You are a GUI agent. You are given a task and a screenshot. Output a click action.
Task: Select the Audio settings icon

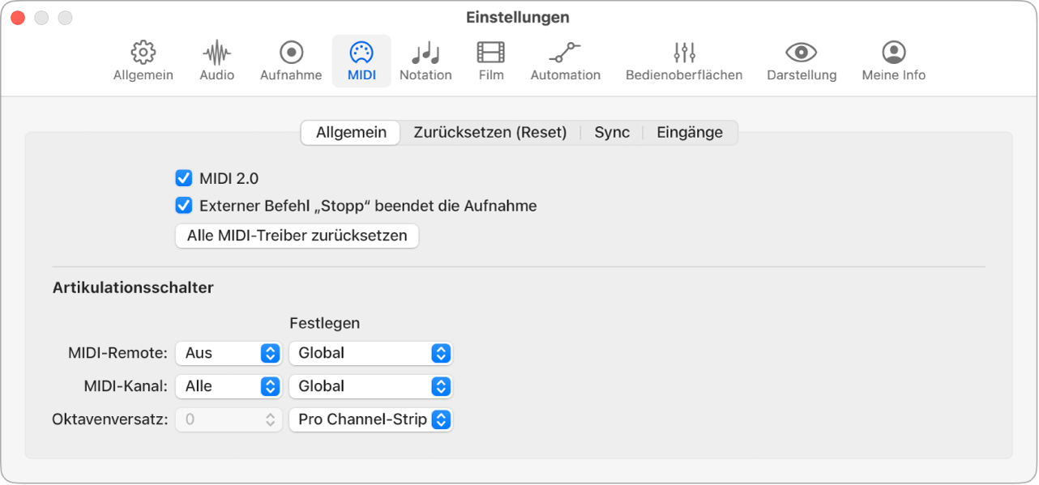click(x=216, y=61)
